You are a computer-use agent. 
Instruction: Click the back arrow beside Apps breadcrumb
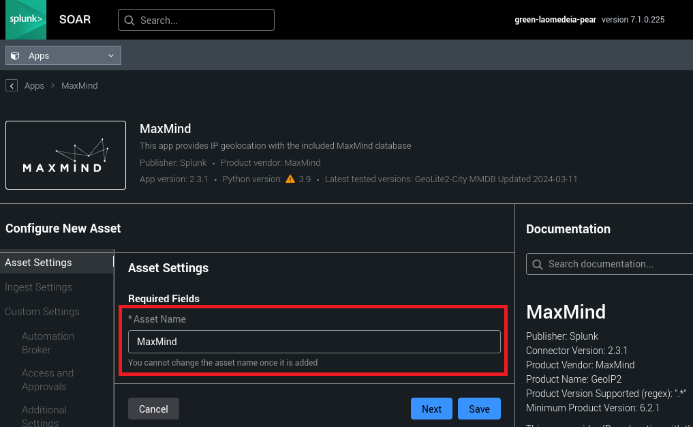(12, 85)
